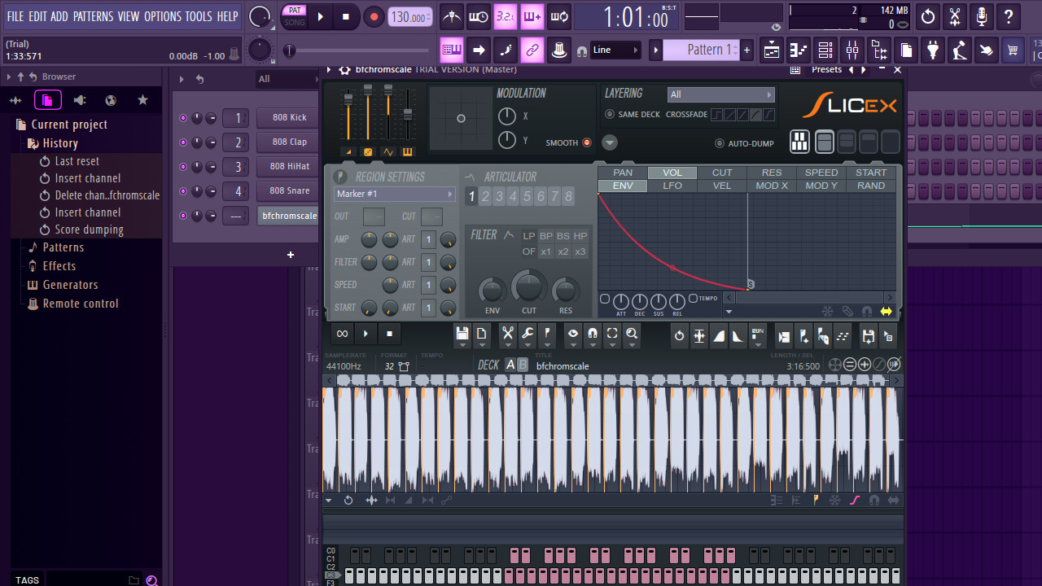
Task: Click the shopping cart icon
Action: click(1013, 50)
